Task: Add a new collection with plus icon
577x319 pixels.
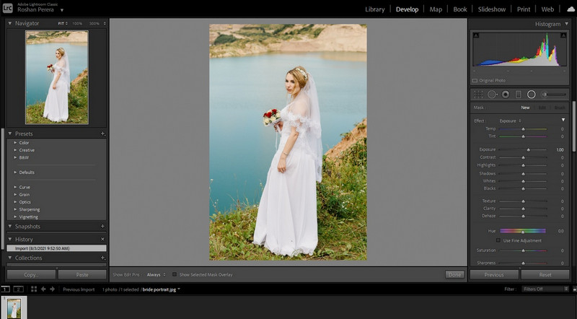Action: click(x=103, y=258)
